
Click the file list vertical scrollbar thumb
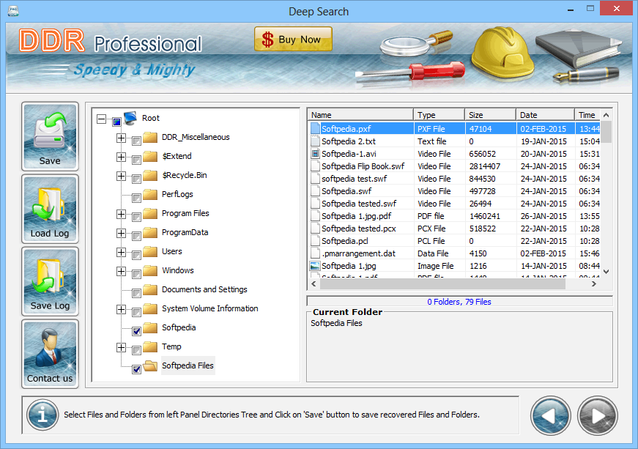pyautogui.click(x=607, y=132)
